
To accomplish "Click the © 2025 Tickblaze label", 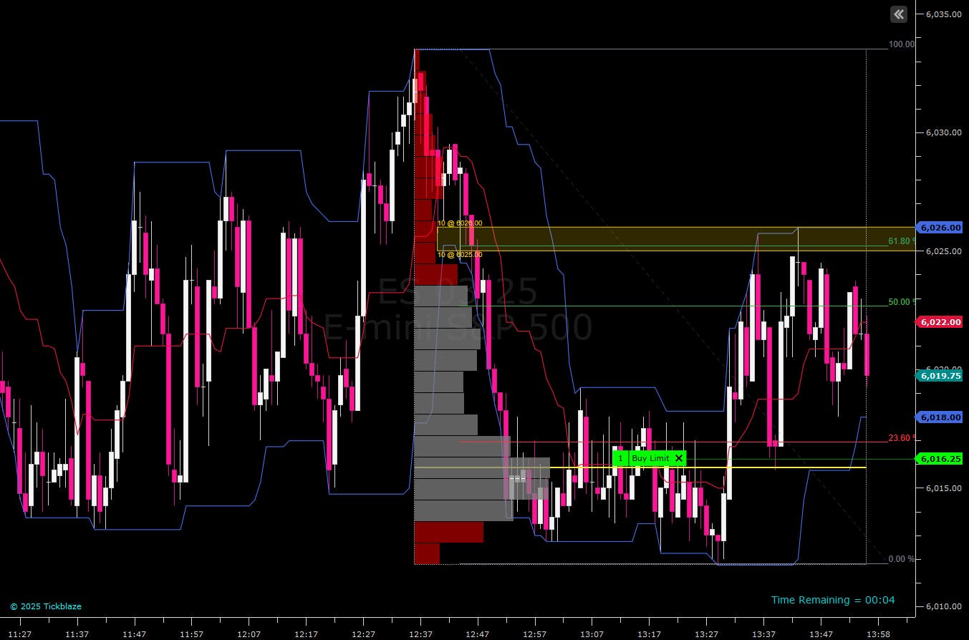I will (x=46, y=606).
